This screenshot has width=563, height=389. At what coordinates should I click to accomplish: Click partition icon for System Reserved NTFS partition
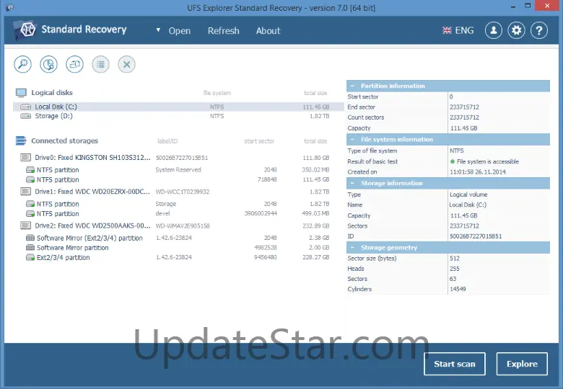(x=30, y=170)
